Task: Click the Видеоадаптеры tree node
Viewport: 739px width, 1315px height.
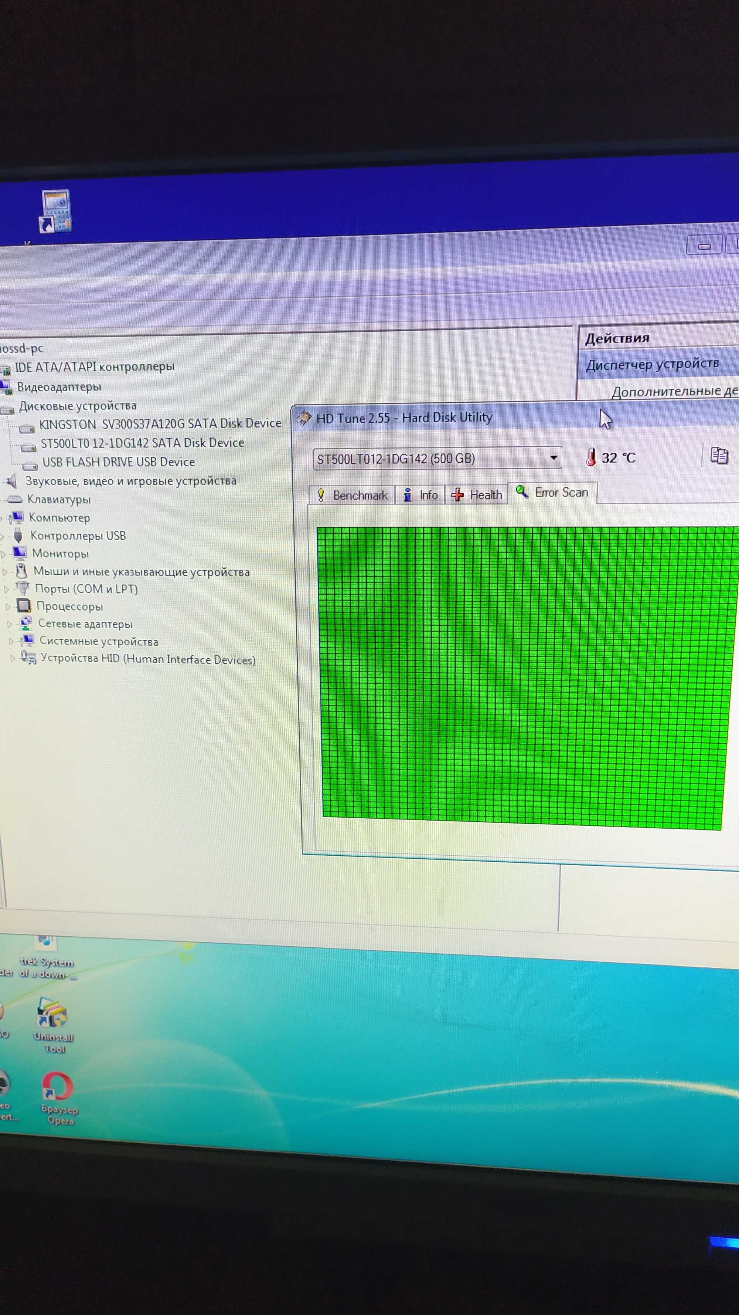Action: tap(59, 387)
